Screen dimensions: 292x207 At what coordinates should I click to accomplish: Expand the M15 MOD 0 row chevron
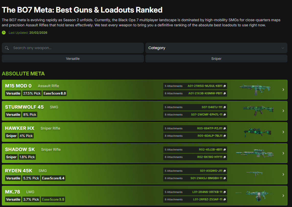click(x=283, y=90)
